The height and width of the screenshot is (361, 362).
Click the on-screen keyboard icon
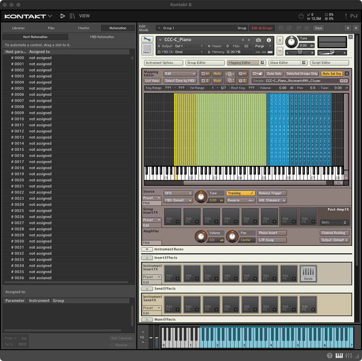(339, 356)
